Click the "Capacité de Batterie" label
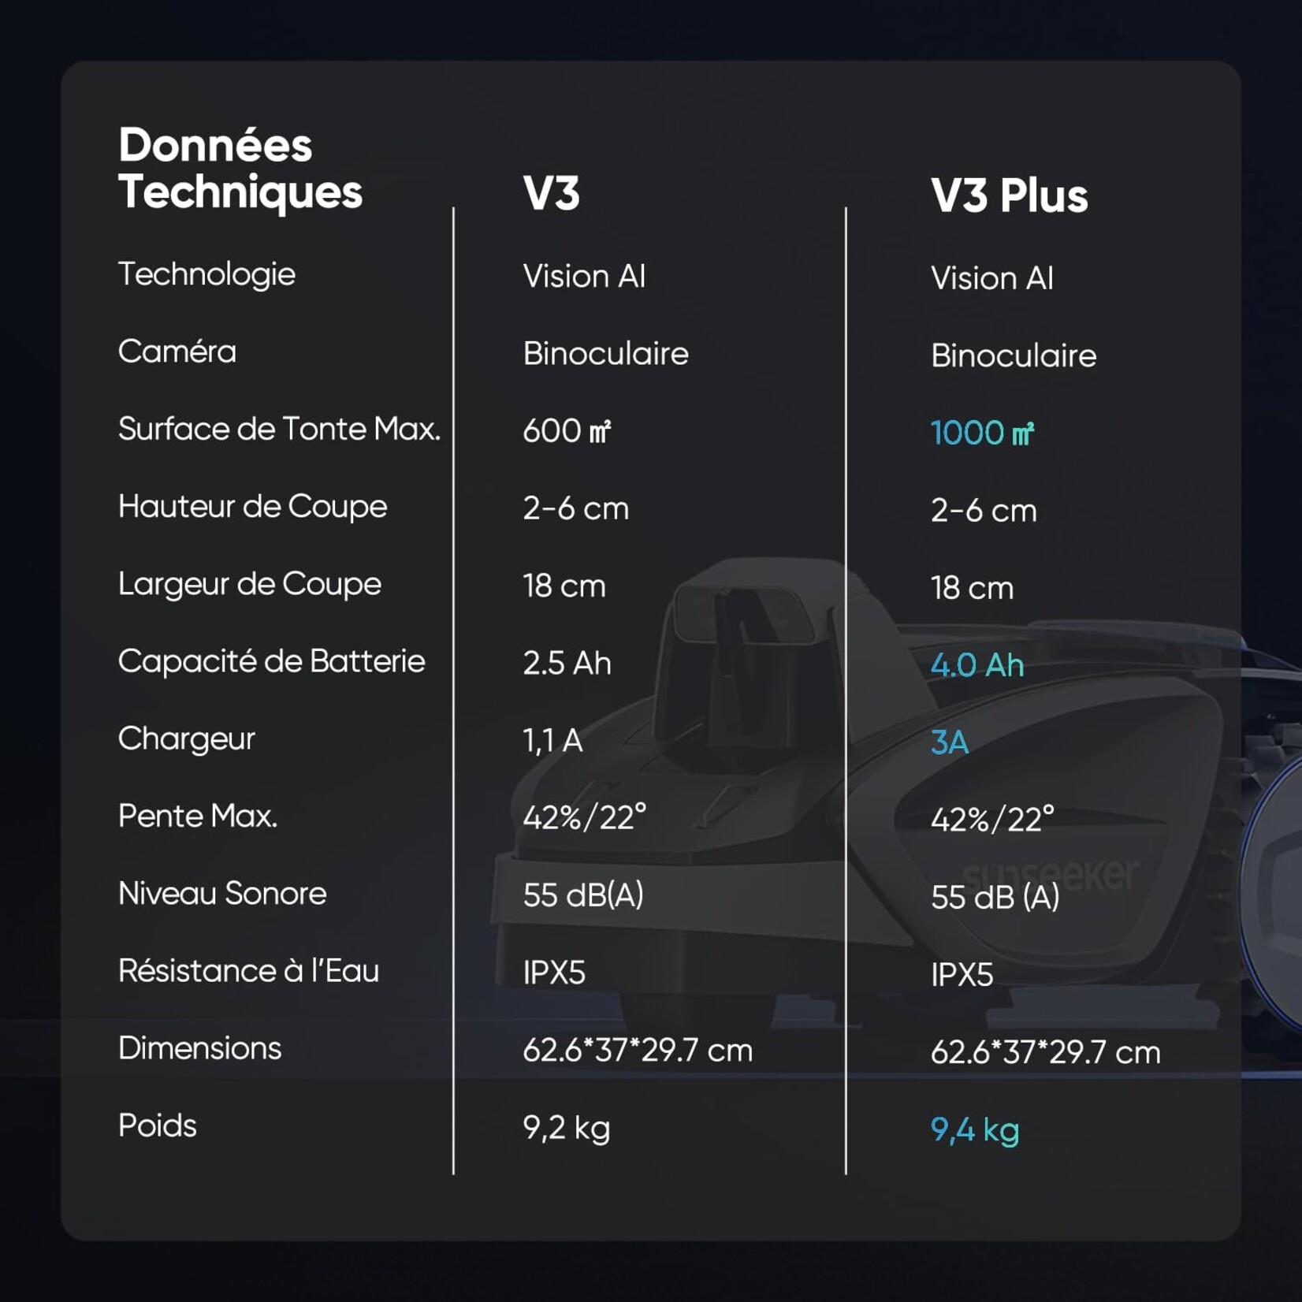The width and height of the screenshot is (1302, 1302). click(x=271, y=661)
